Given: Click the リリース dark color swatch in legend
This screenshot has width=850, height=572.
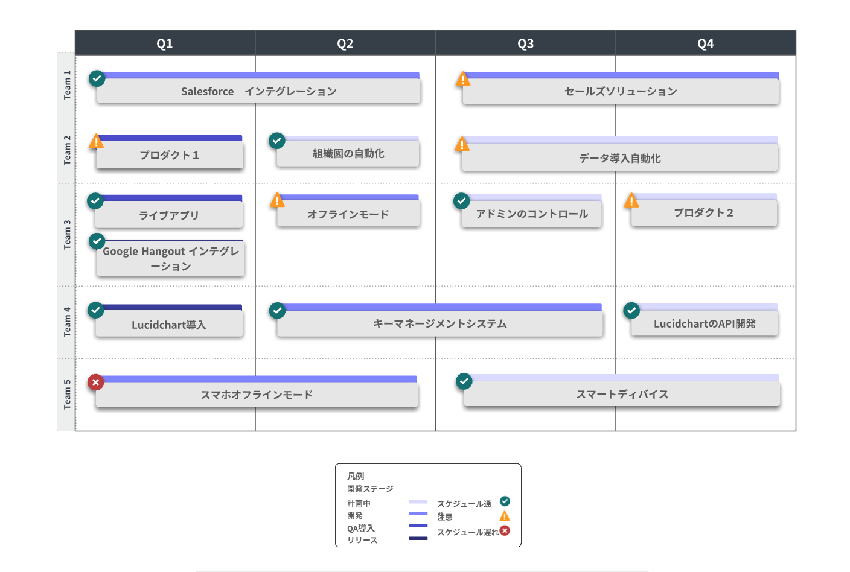Looking at the screenshot, I should (x=418, y=538).
